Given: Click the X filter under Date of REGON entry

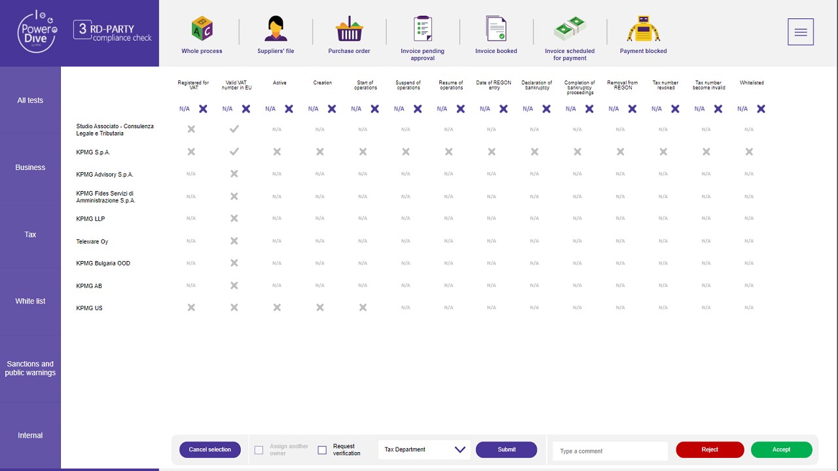Looking at the screenshot, I should pos(503,109).
